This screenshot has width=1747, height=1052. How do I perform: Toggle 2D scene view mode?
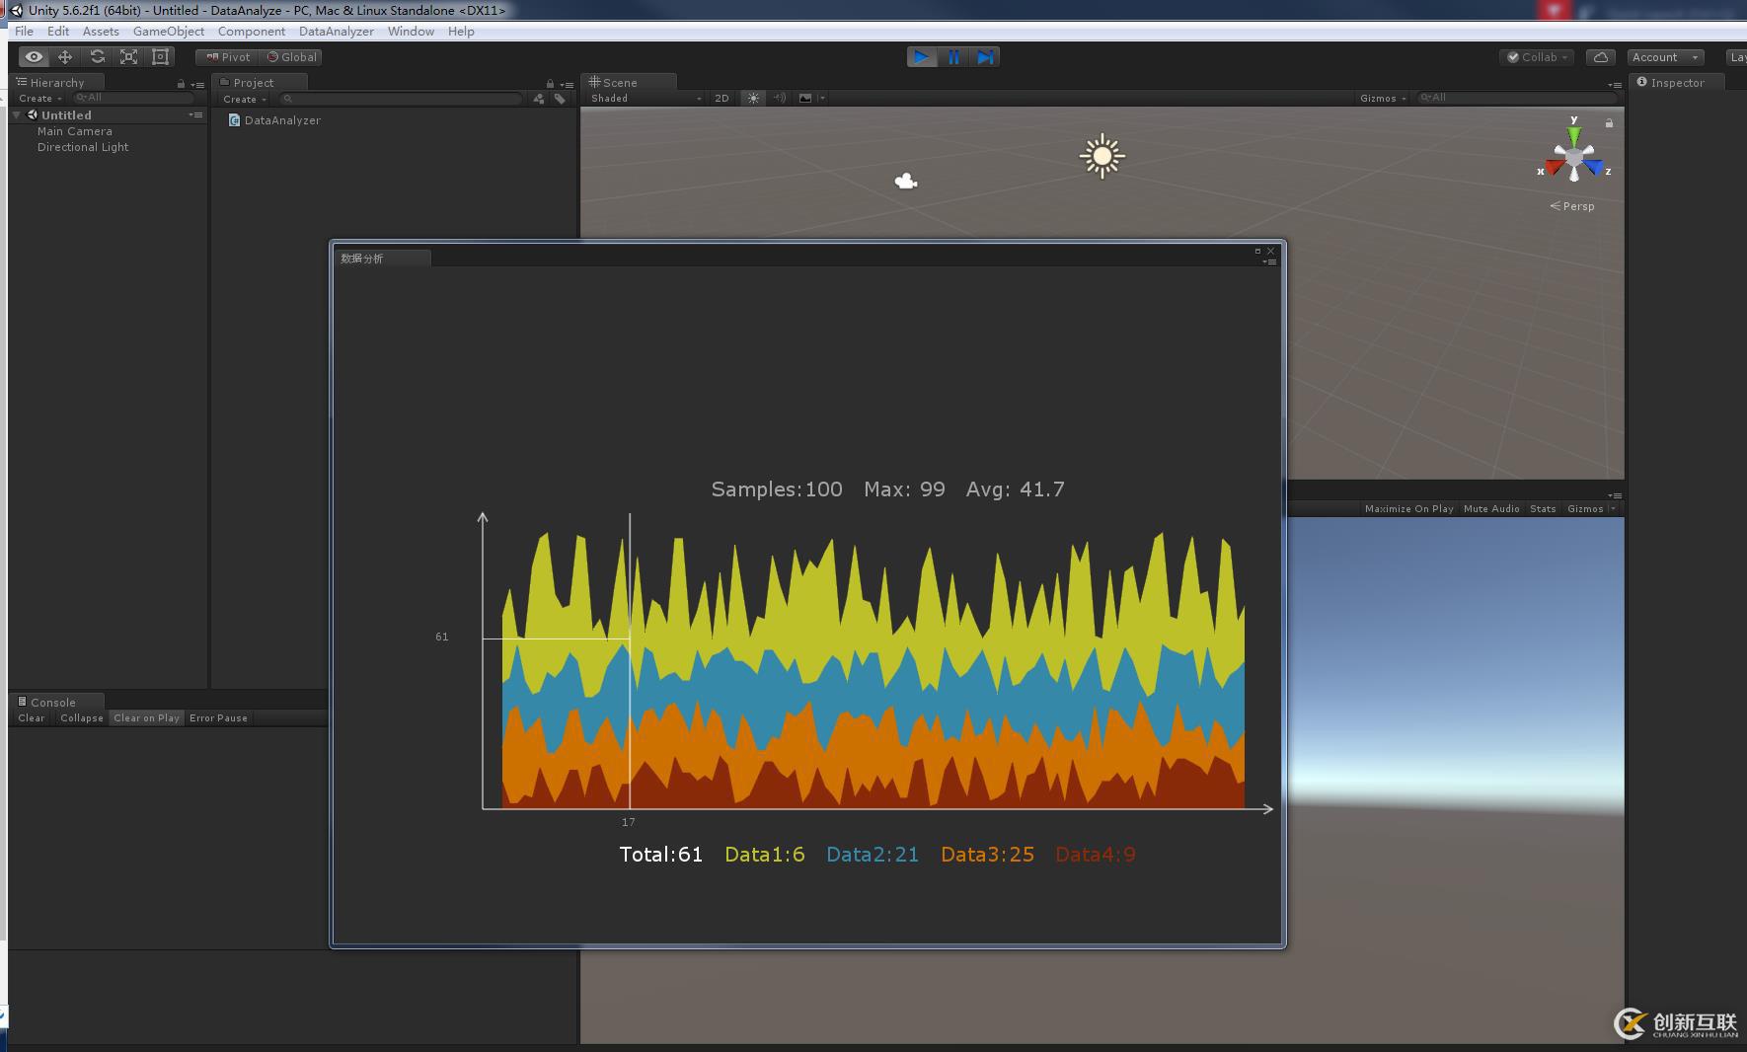click(x=722, y=98)
